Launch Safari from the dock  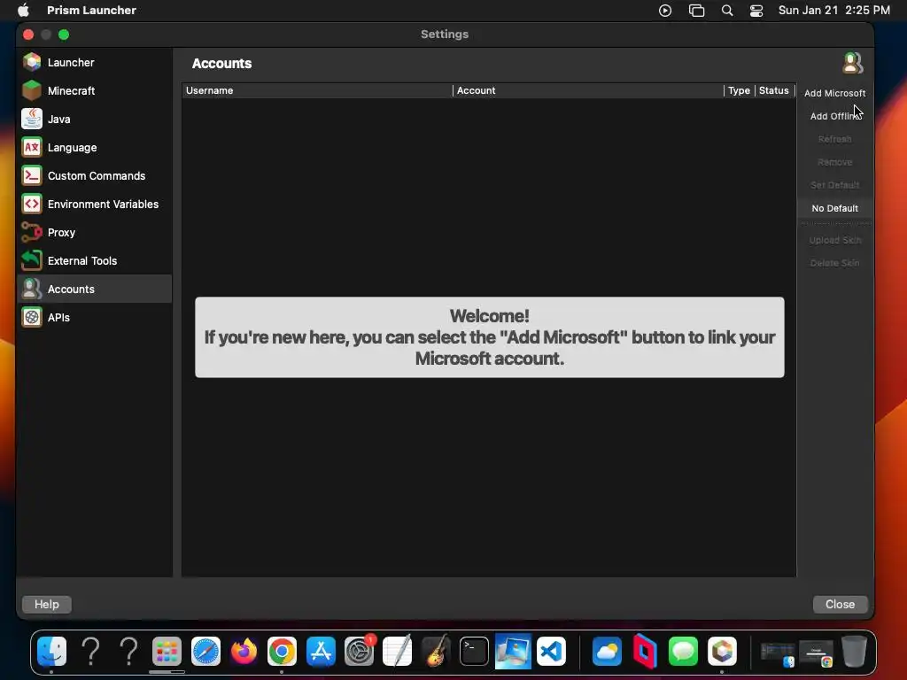[205, 652]
